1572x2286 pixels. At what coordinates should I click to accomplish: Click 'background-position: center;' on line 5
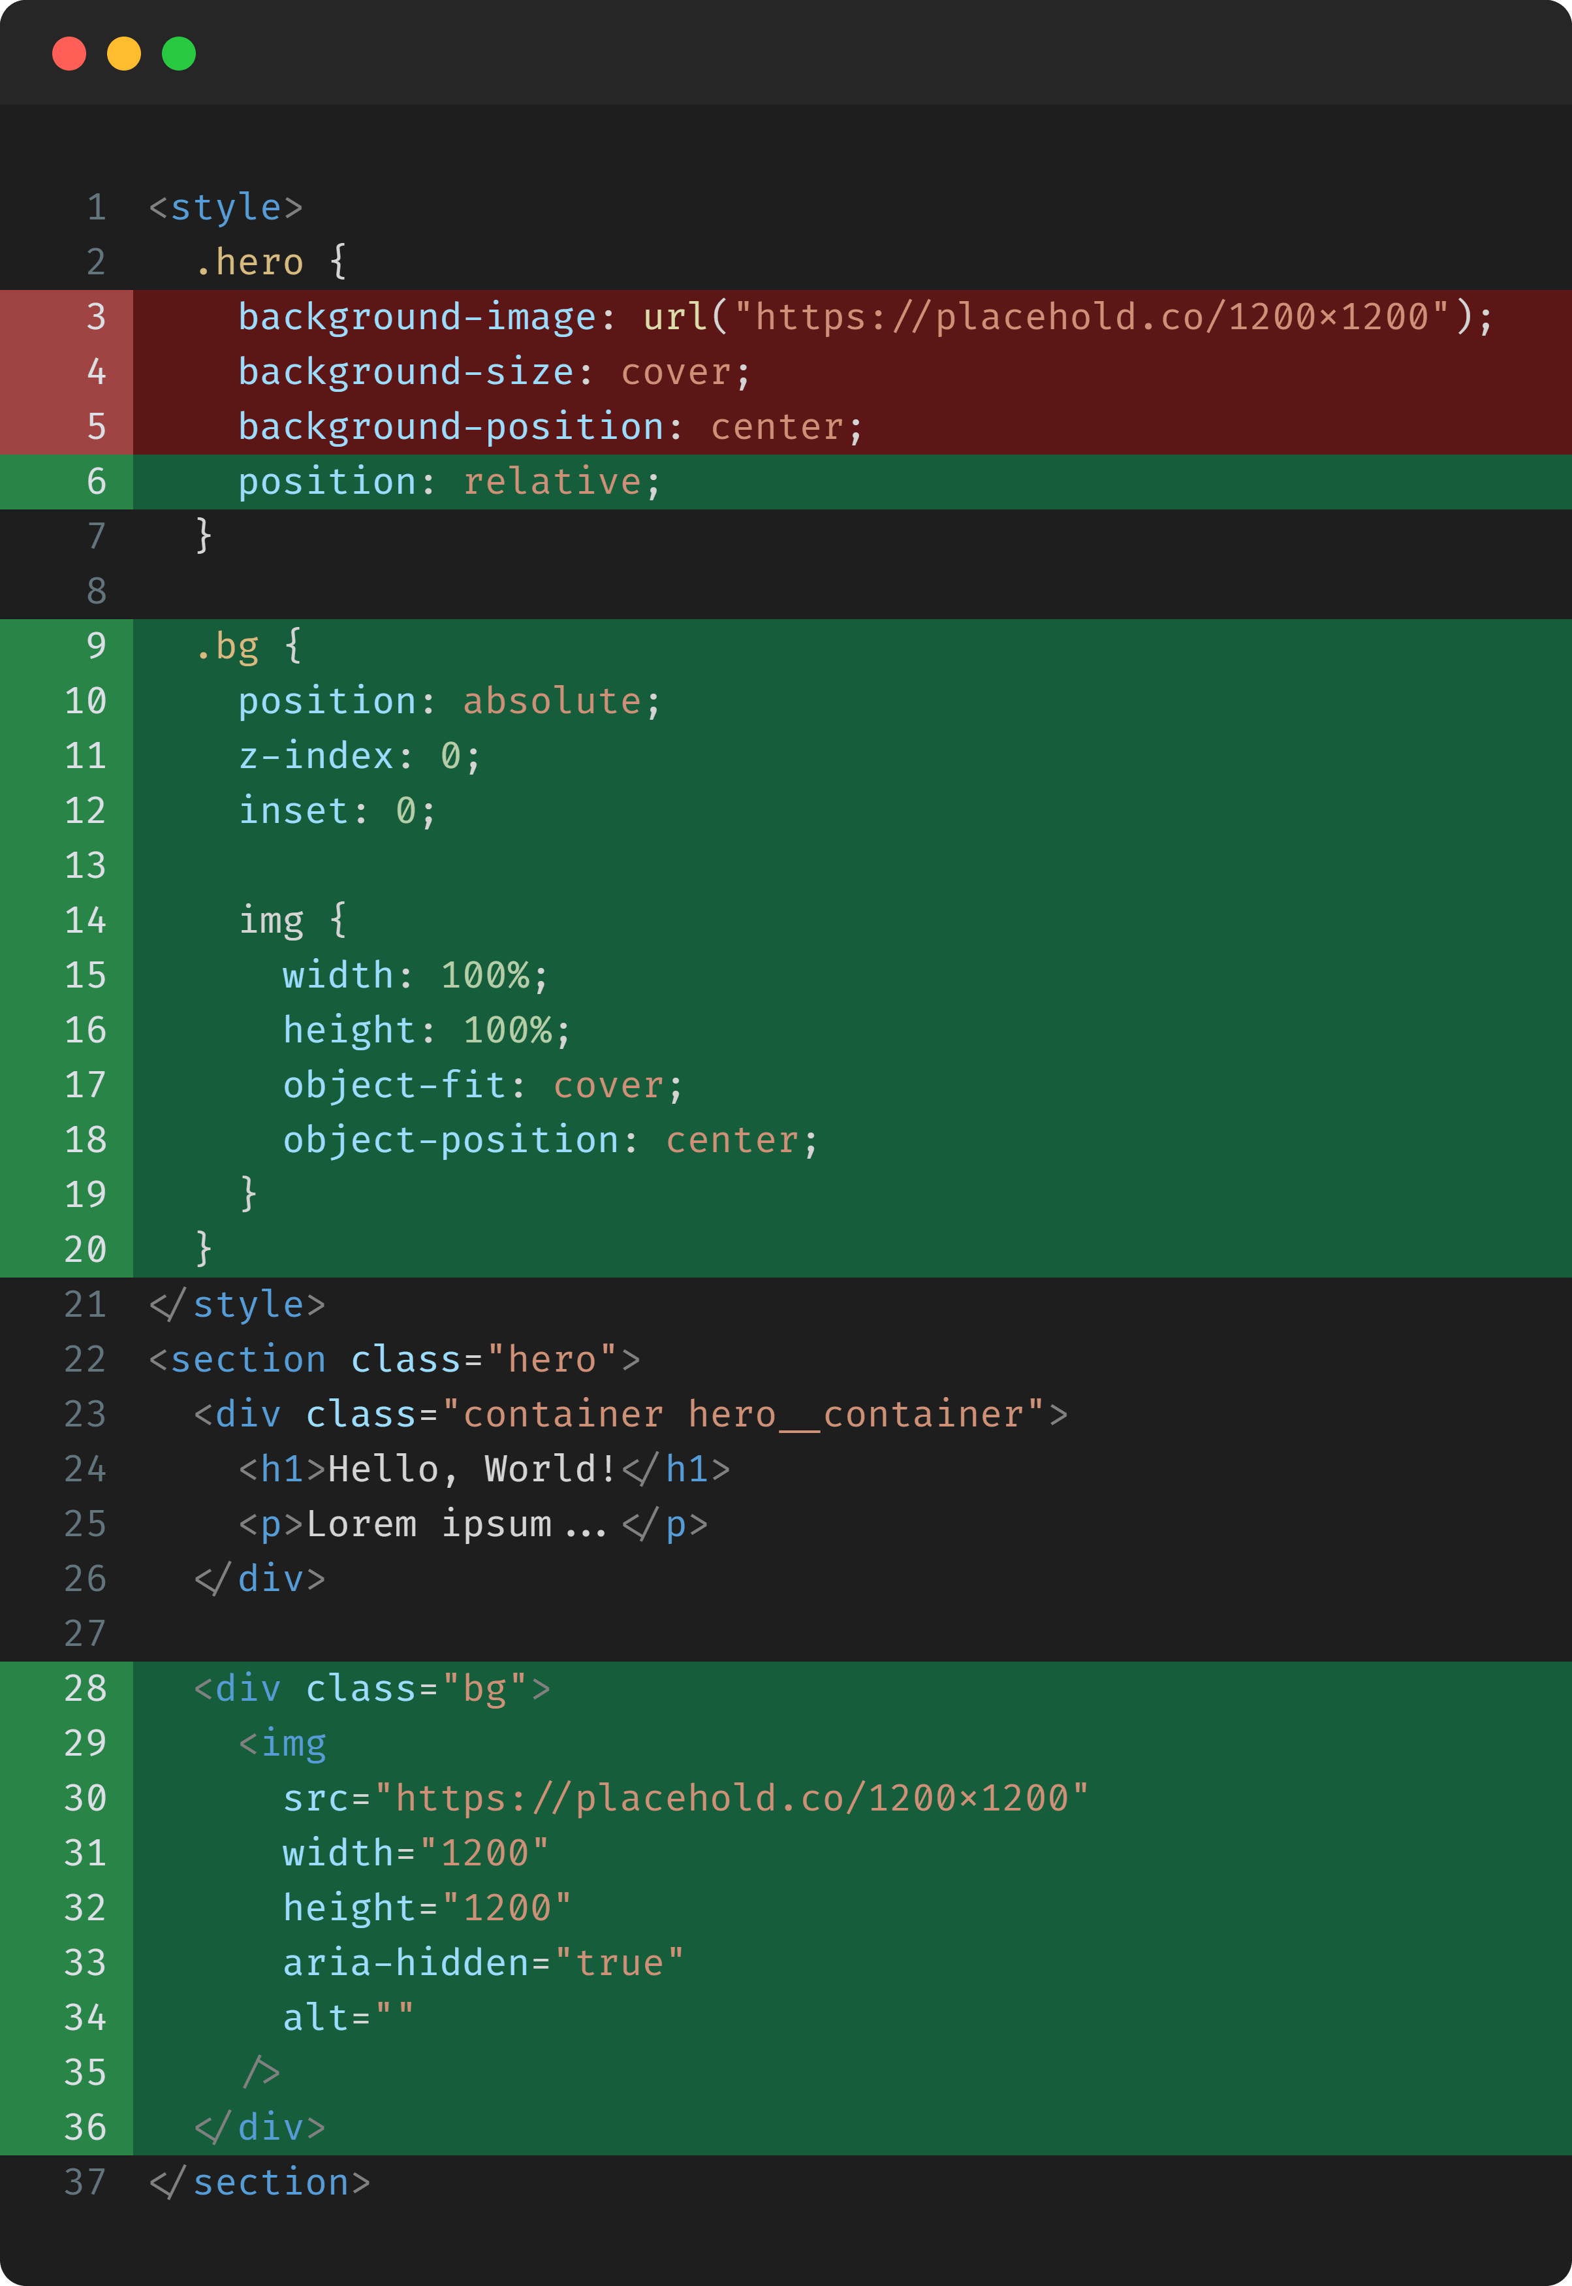click(550, 427)
